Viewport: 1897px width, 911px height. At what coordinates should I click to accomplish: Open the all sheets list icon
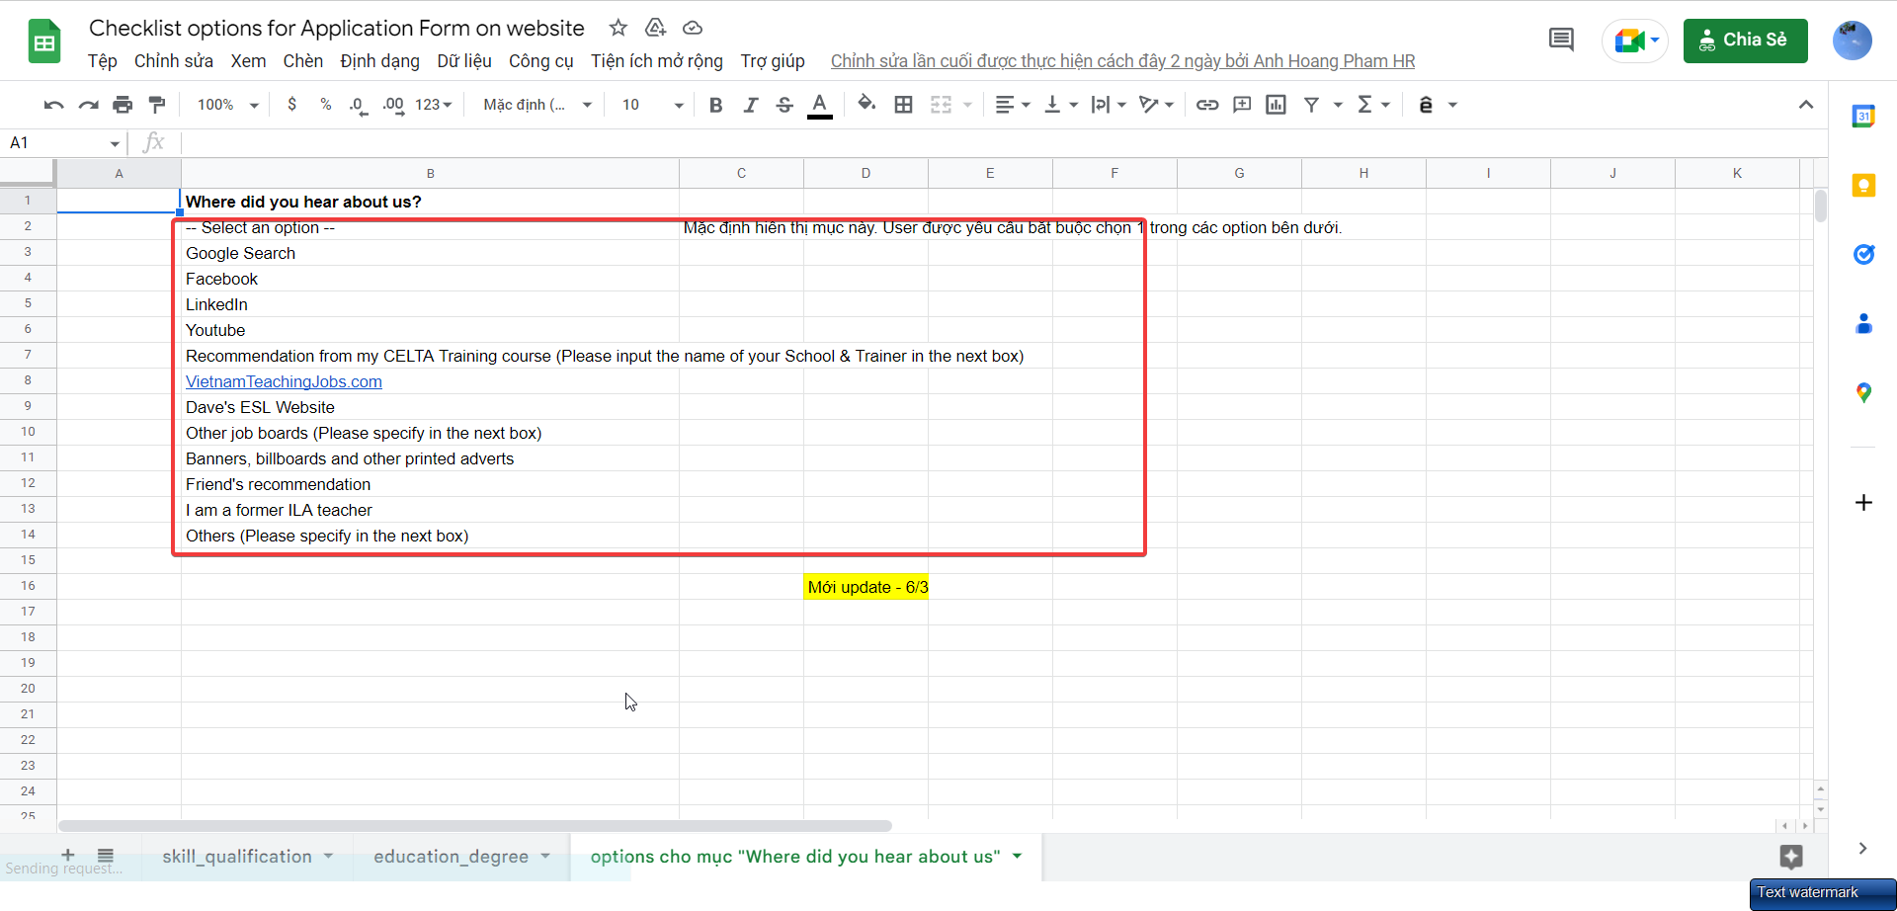106,855
